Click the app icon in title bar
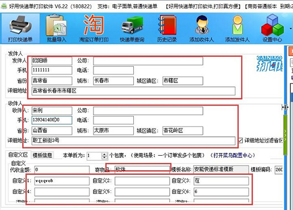This screenshot has width=293, height=210. [x=3, y=6]
